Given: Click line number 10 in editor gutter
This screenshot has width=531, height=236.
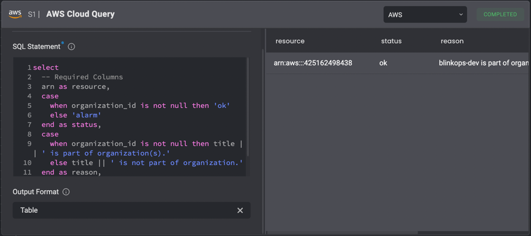Looking at the screenshot, I should coord(28,163).
